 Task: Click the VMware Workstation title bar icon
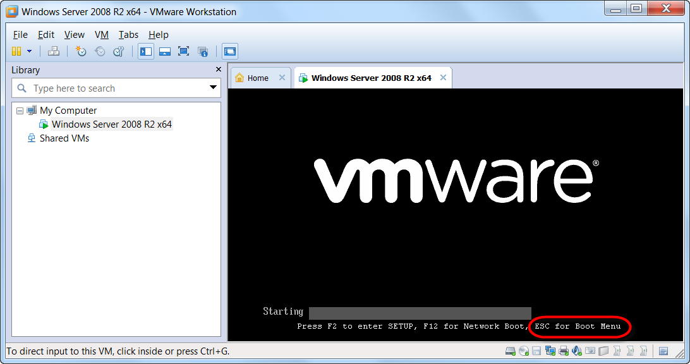12,11
